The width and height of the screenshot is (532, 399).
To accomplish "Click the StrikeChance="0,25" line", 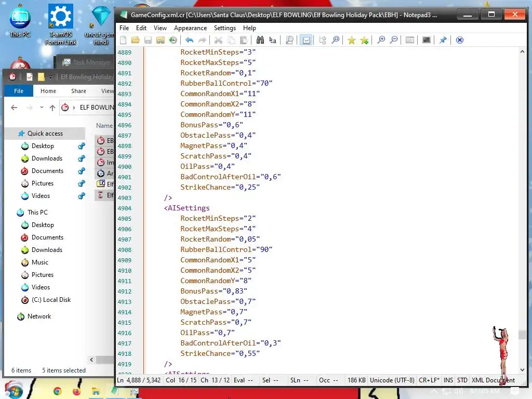I will (220, 187).
